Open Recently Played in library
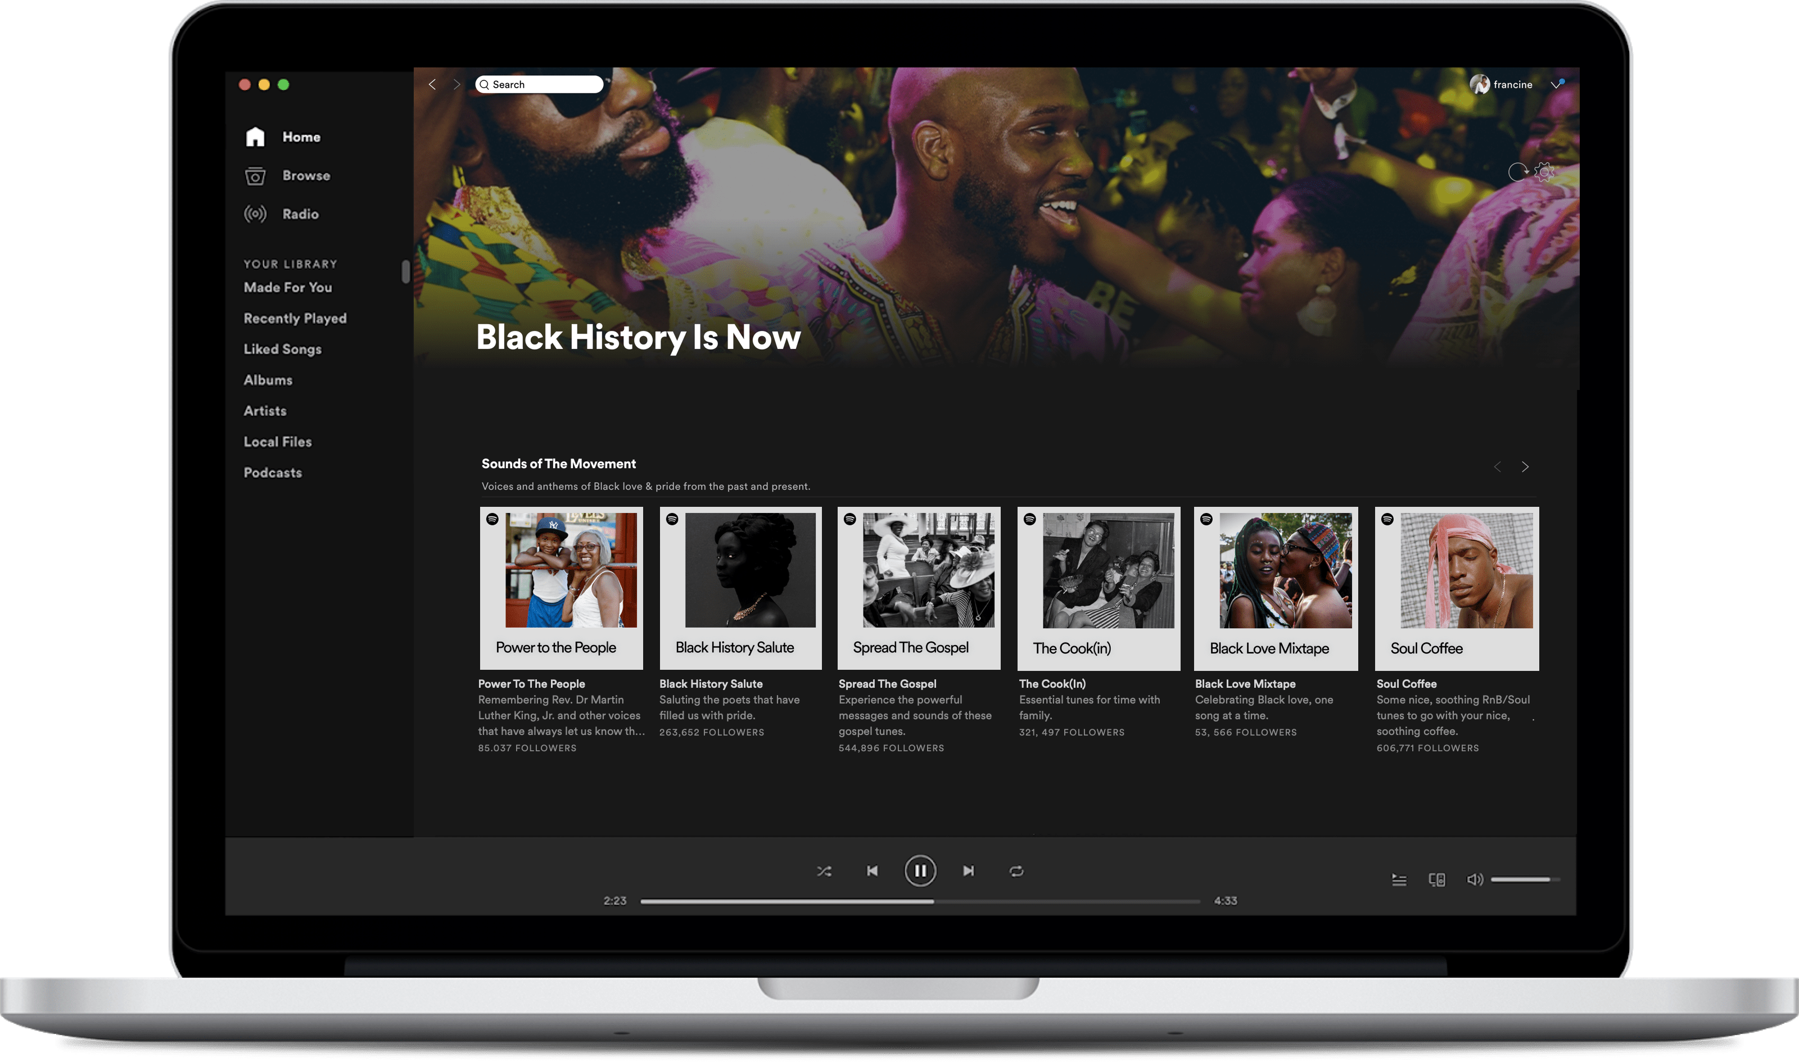This screenshot has height=1062, width=1799. (x=295, y=319)
